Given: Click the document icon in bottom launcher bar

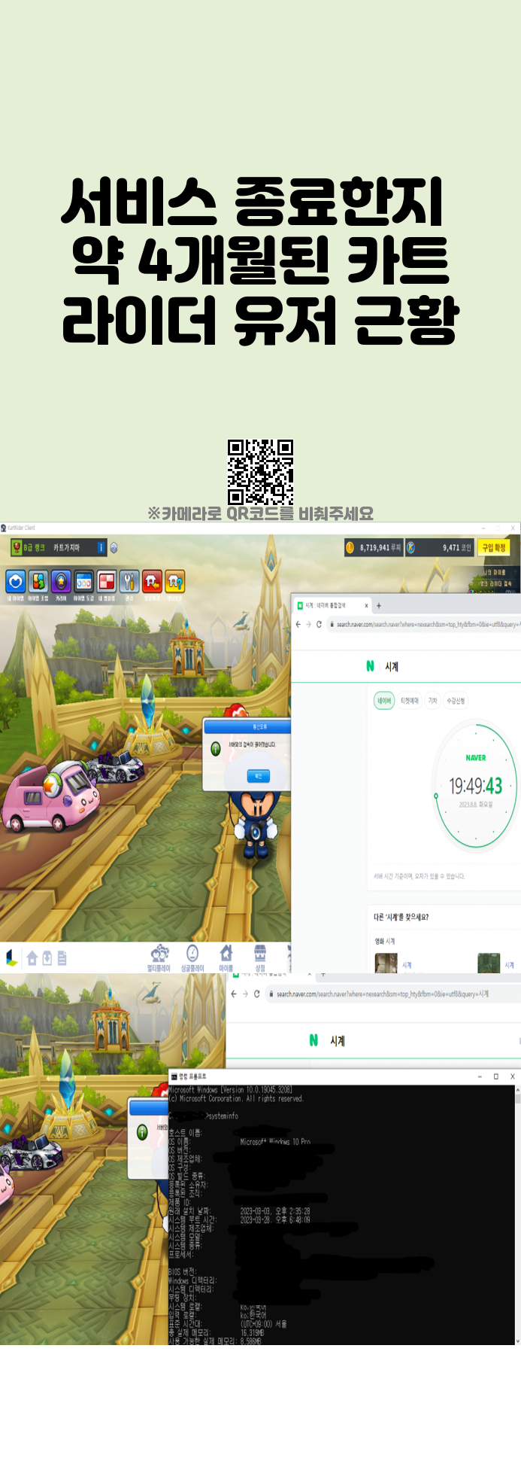Looking at the screenshot, I should 62,958.
